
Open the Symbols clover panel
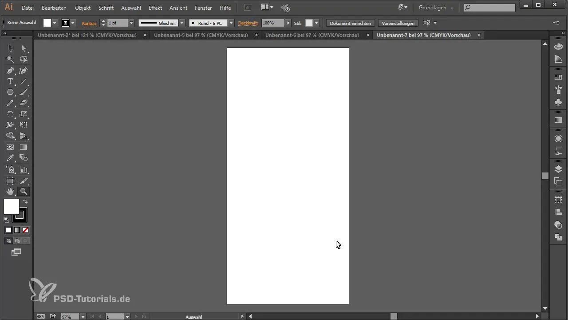point(559,102)
